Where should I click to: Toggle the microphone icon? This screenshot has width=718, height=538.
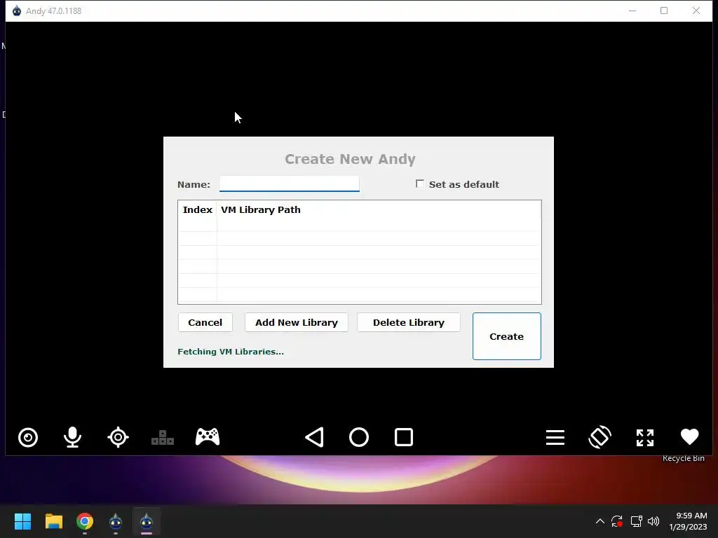pyautogui.click(x=72, y=437)
